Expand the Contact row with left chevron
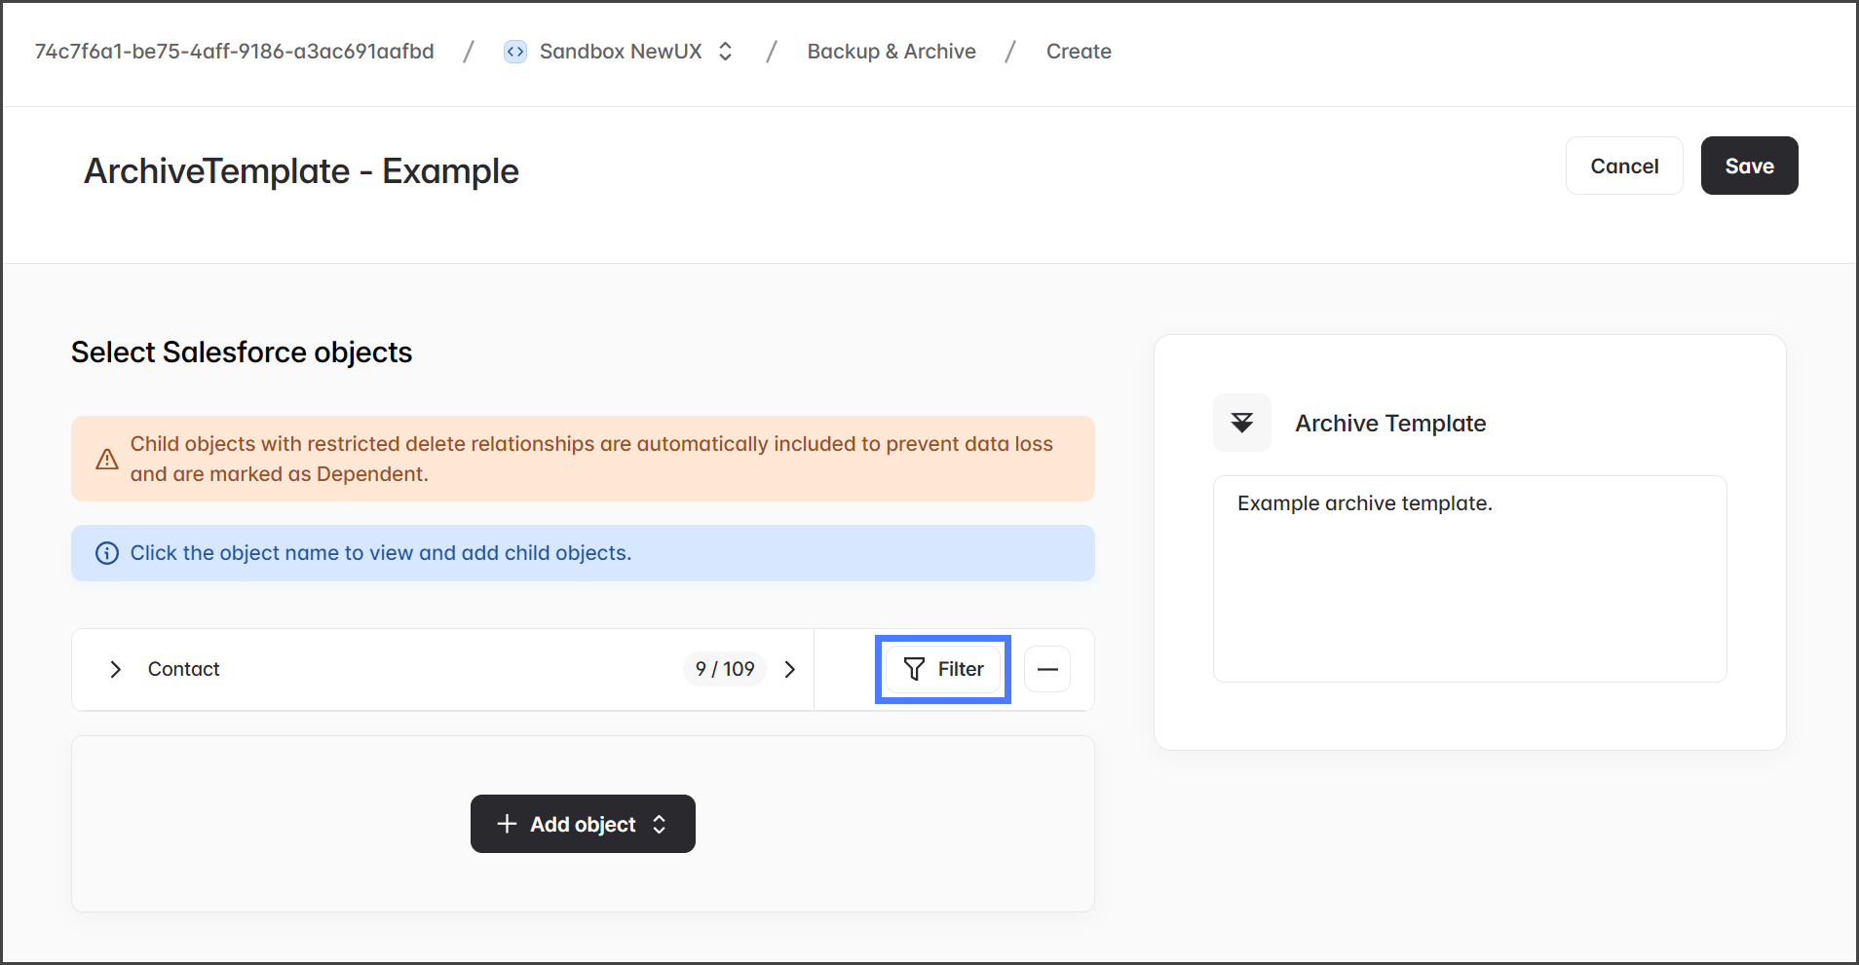 click(115, 669)
